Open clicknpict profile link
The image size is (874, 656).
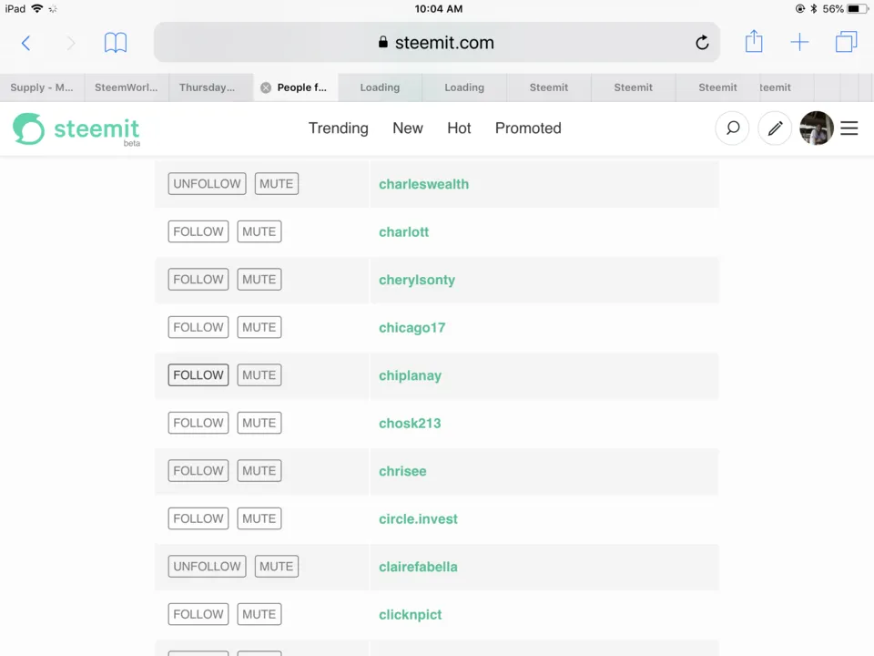pyautogui.click(x=411, y=615)
